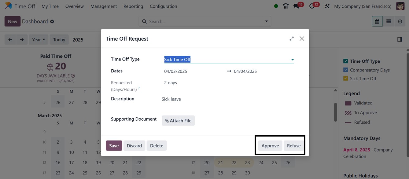
Task: Open the Reporting menu
Action: tap(133, 6)
